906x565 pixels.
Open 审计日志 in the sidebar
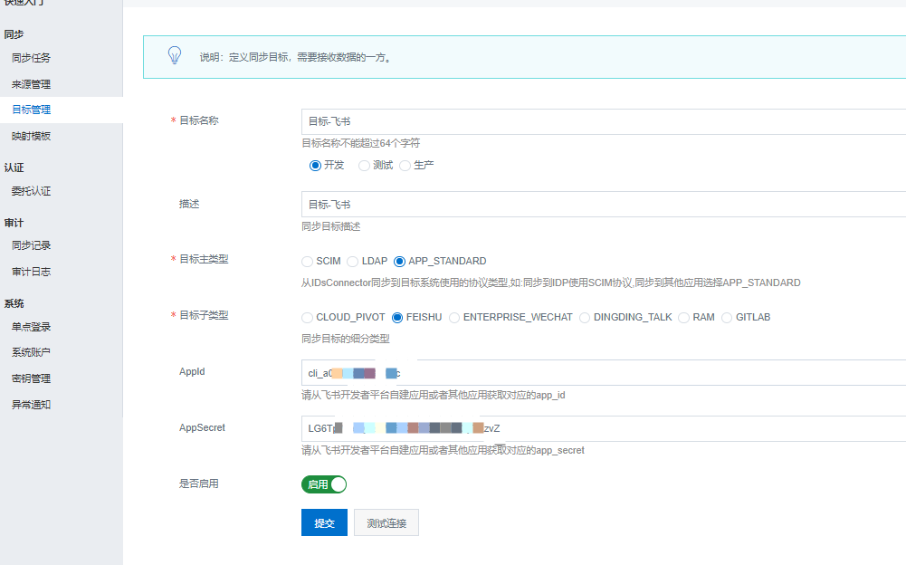32,272
